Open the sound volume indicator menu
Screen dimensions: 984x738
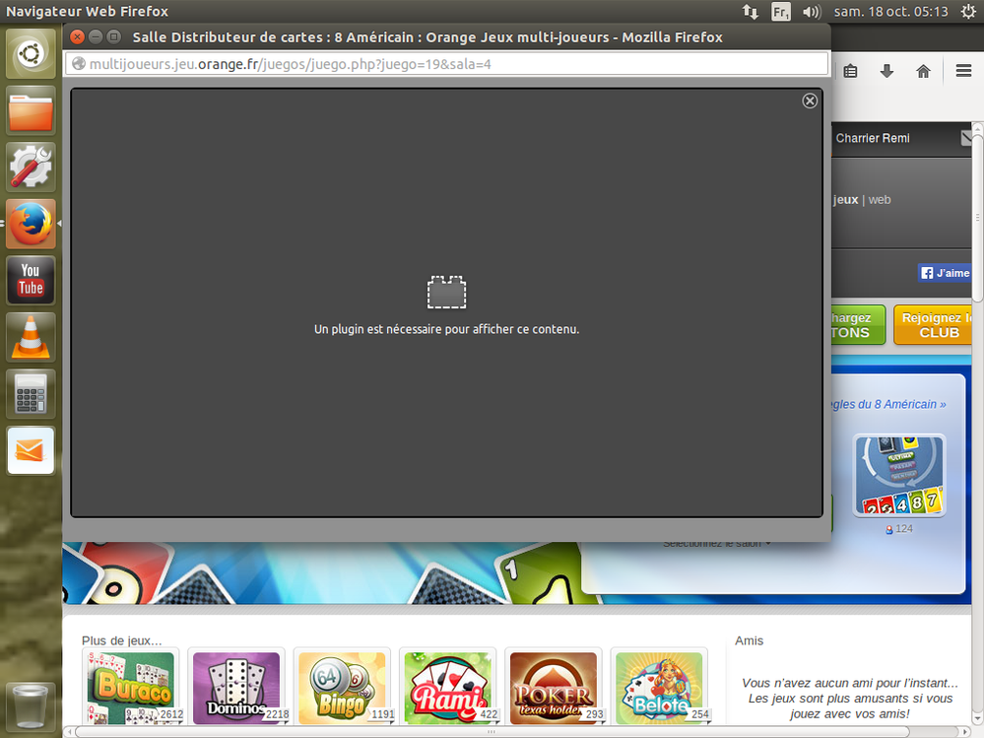[x=812, y=12]
